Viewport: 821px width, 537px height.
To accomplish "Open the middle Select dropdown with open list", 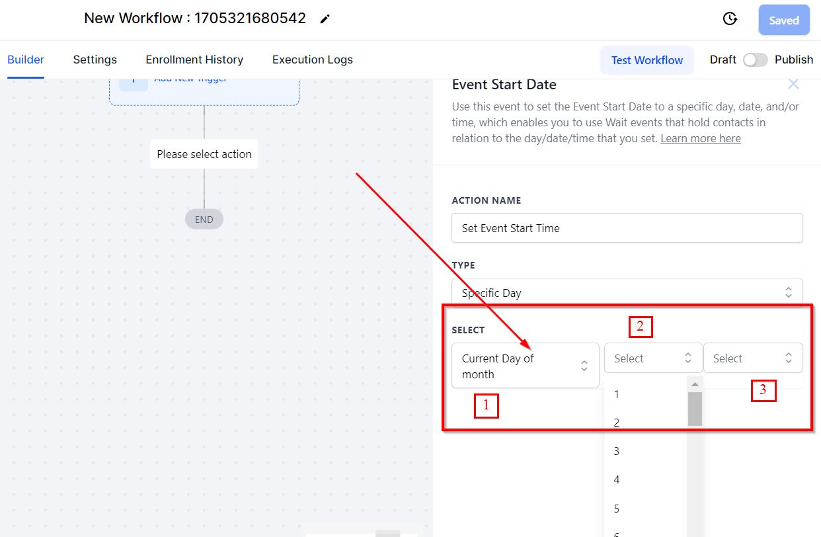I will pyautogui.click(x=653, y=358).
